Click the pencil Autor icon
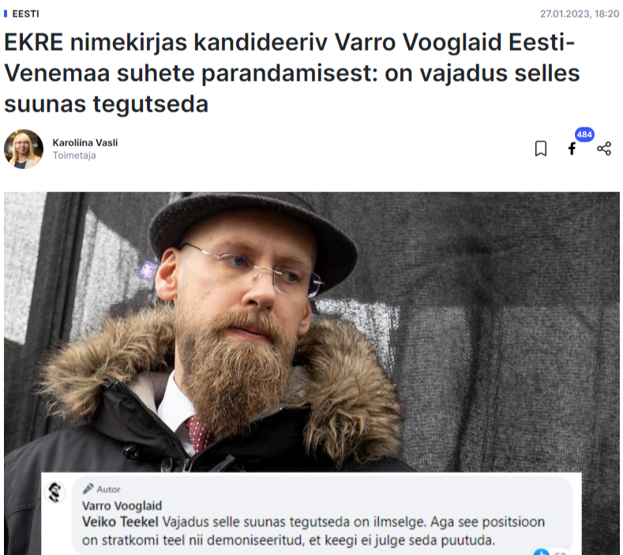 (88, 489)
